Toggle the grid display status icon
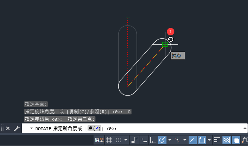Screen dimensions: 248x146 (x=109, y=140)
